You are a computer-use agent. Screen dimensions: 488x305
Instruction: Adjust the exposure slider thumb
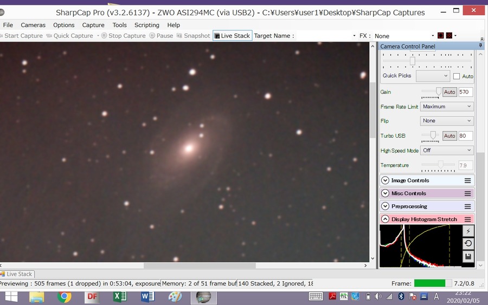click(x=413, y=61)
